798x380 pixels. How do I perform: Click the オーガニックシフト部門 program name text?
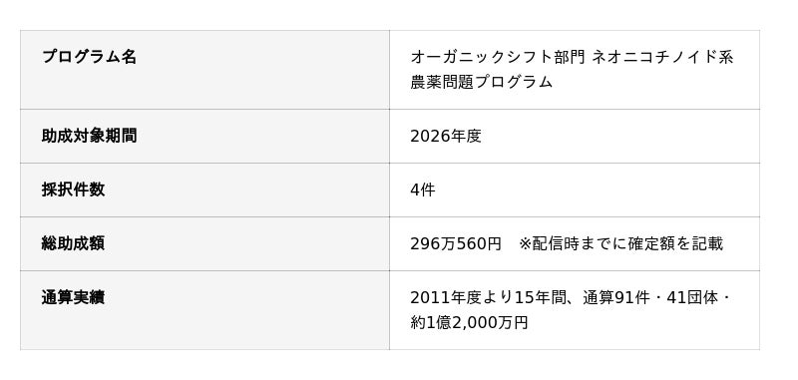point(498,57)
